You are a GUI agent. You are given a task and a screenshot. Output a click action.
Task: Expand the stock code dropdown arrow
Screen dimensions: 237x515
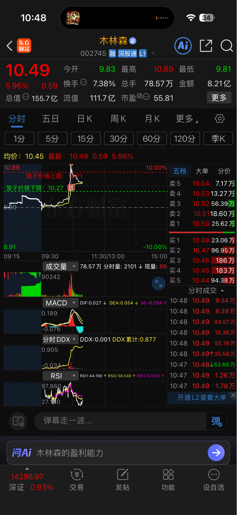tap(153, 54)
